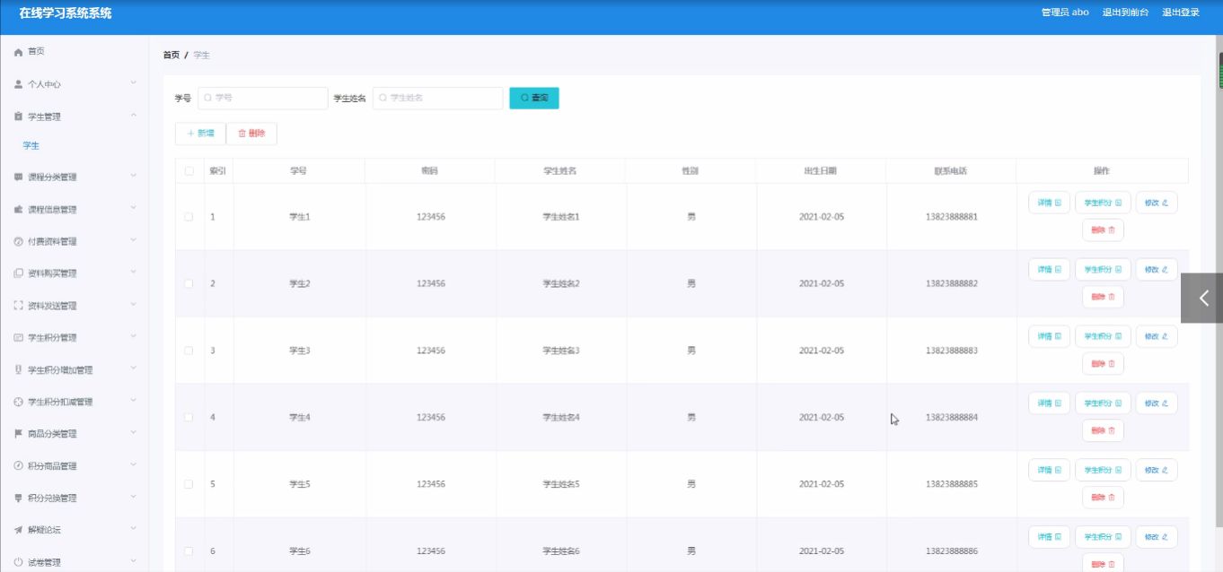
Task: Check the row for 学生5
Action: click(189, 484)
